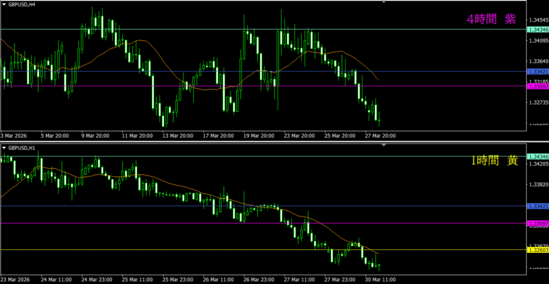Select the magenta 1.33097 price tag on H4 chart
Image resolution: width=549 pixels, height=284 pixels.
[537, 86]
